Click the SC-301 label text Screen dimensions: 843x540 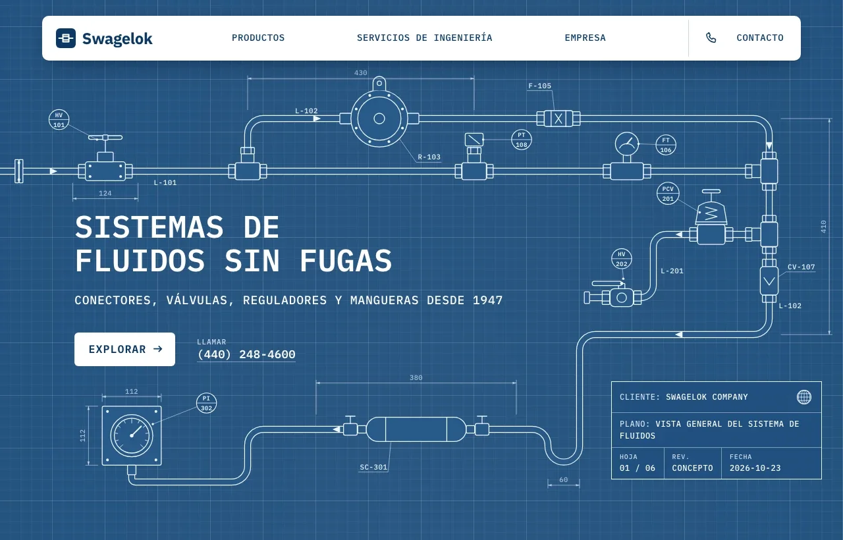(x=373, y=468)
